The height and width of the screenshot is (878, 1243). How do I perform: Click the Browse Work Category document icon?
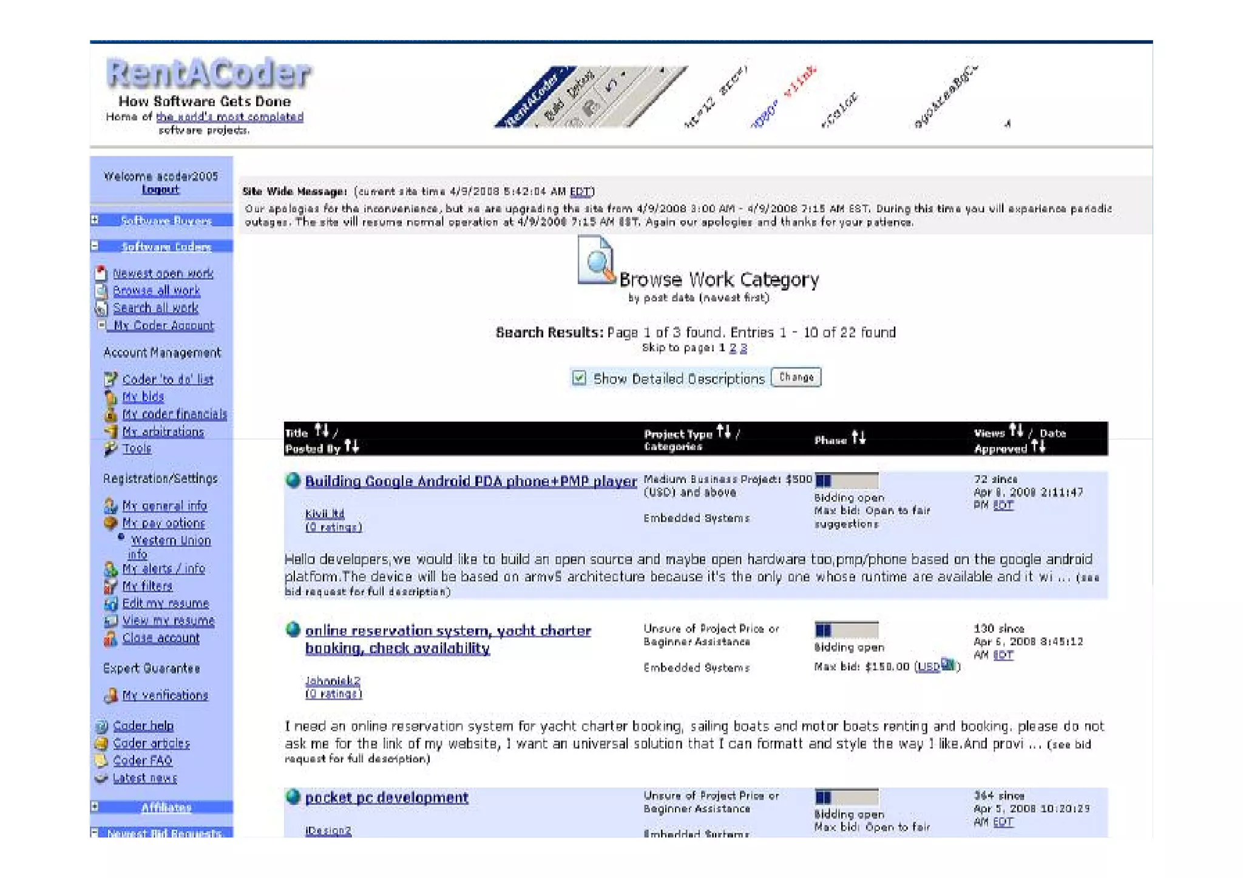596,260
